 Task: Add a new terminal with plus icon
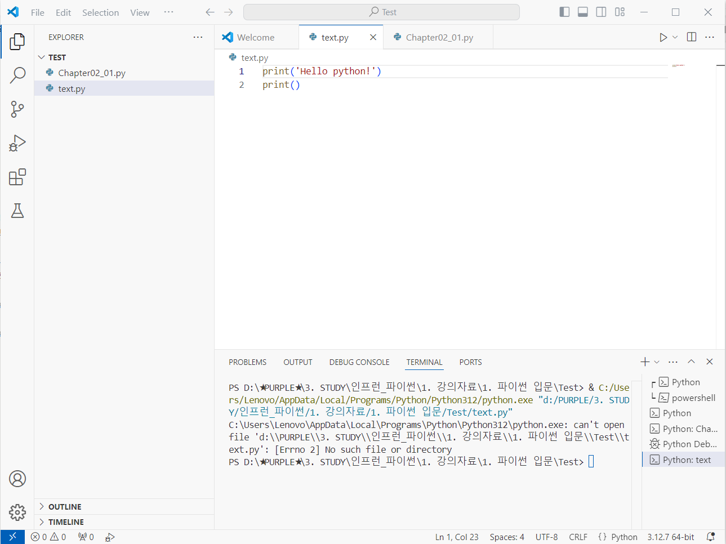click(645, 362)
